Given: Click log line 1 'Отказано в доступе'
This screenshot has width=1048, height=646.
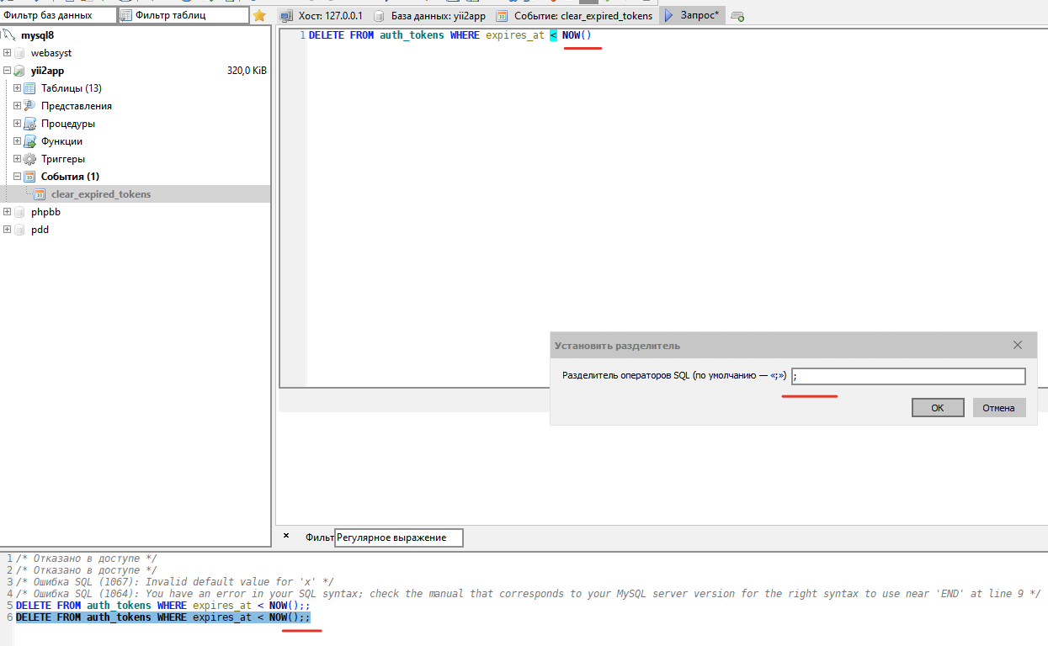Looking at the screenshot, I should [x=86, y=559].
